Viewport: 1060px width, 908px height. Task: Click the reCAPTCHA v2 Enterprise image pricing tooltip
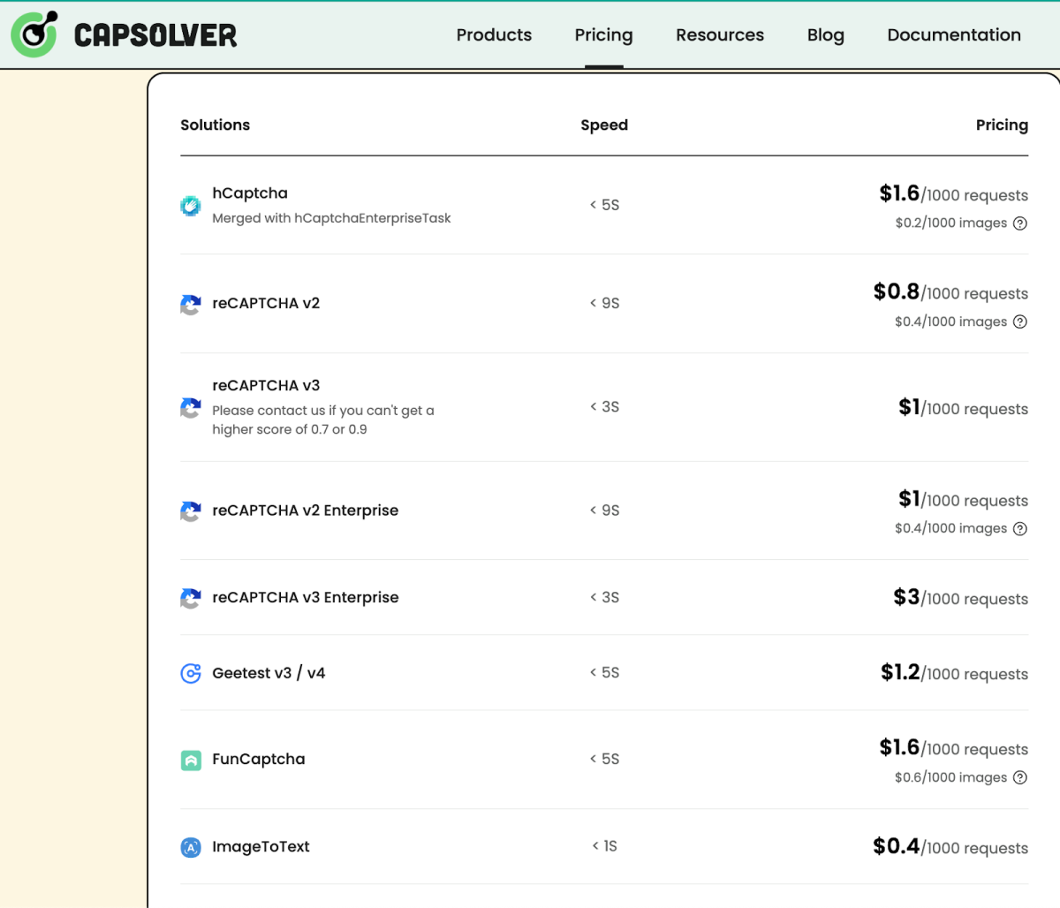point(1020,528)
